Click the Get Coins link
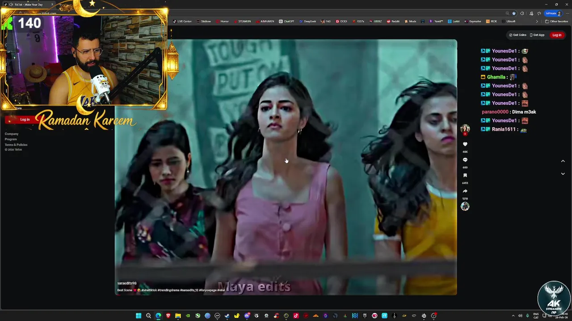Screen dimensions: 572x321 pos(518,35)
